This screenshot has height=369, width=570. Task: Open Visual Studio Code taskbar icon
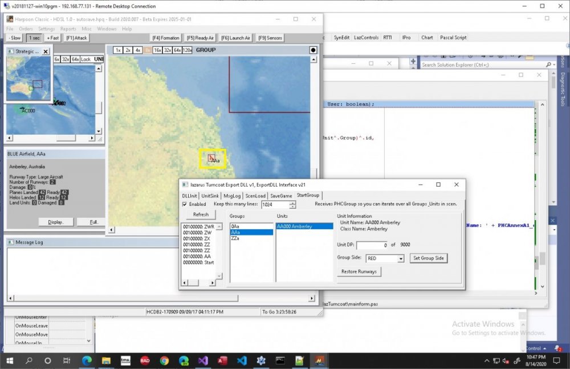point(242,360)
